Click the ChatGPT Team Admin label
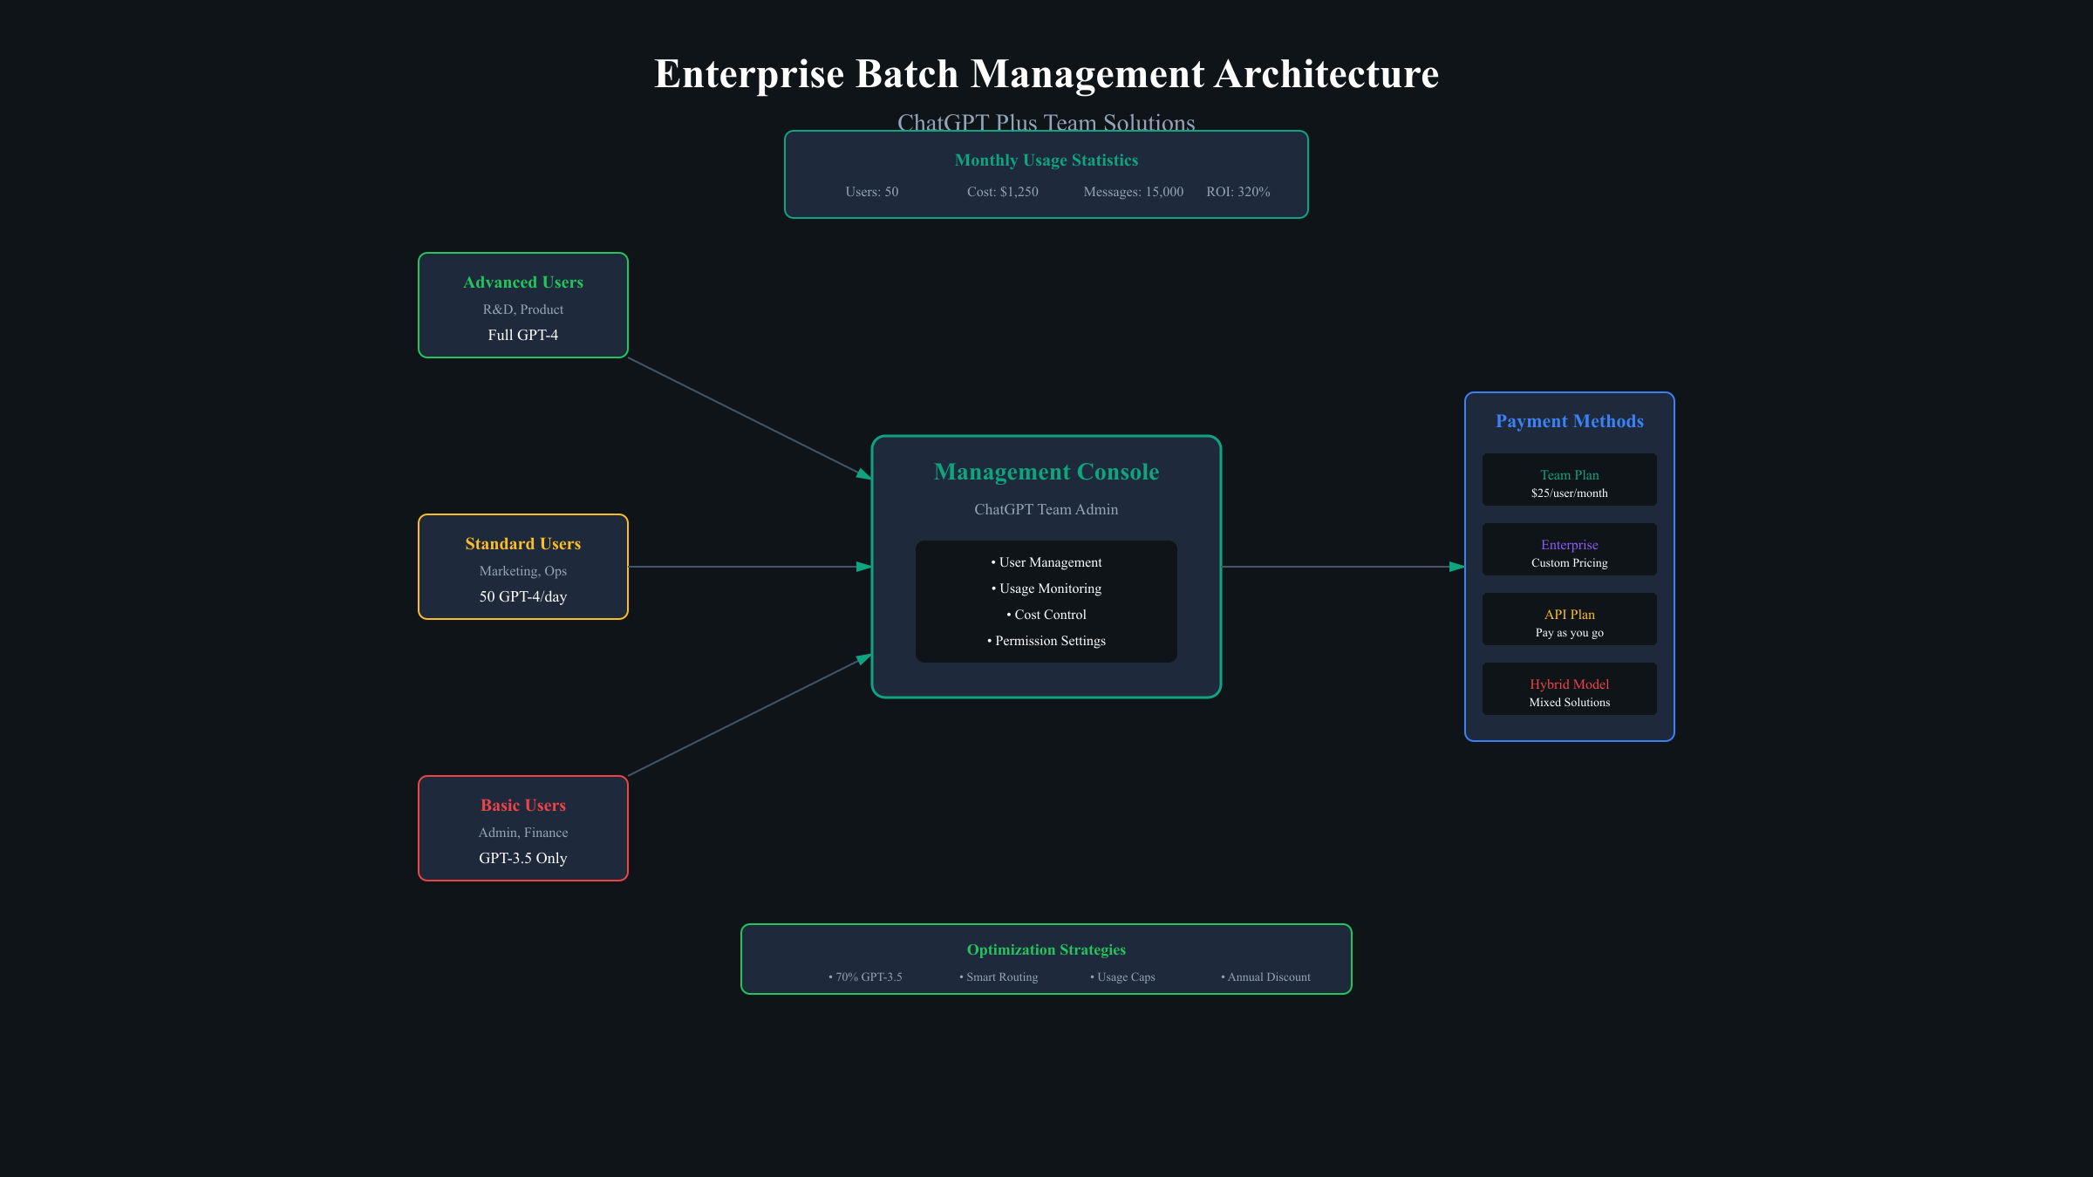 click(1046, 509)
